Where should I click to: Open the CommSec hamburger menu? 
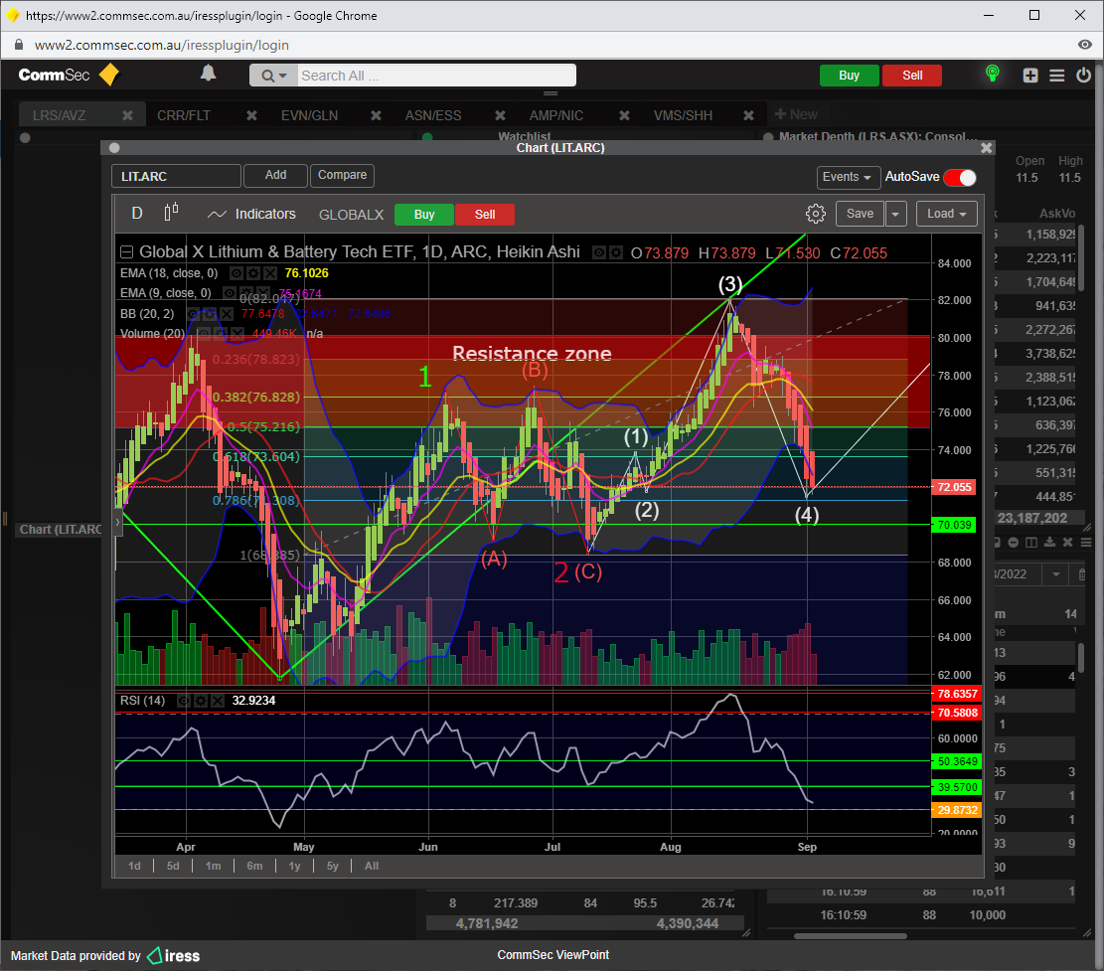[1057, 76]
